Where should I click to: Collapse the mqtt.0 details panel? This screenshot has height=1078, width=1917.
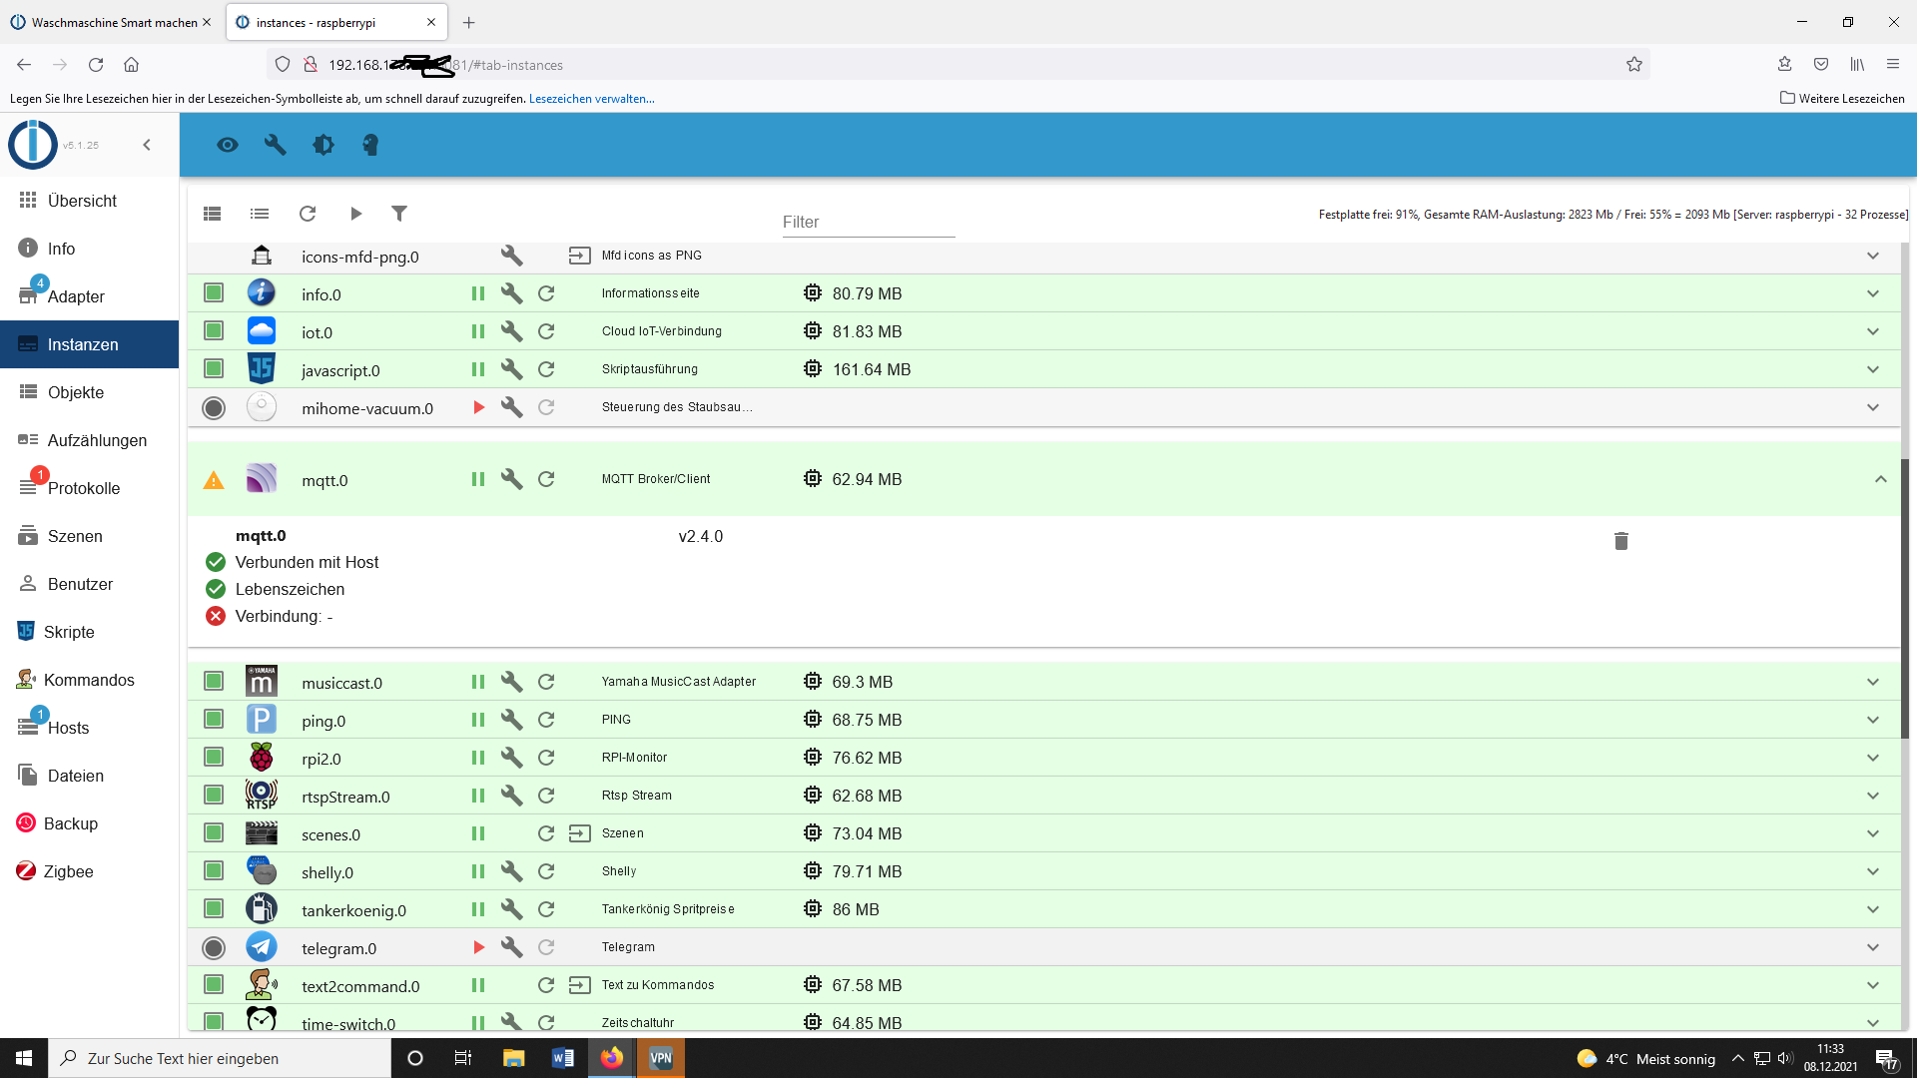1881,479
